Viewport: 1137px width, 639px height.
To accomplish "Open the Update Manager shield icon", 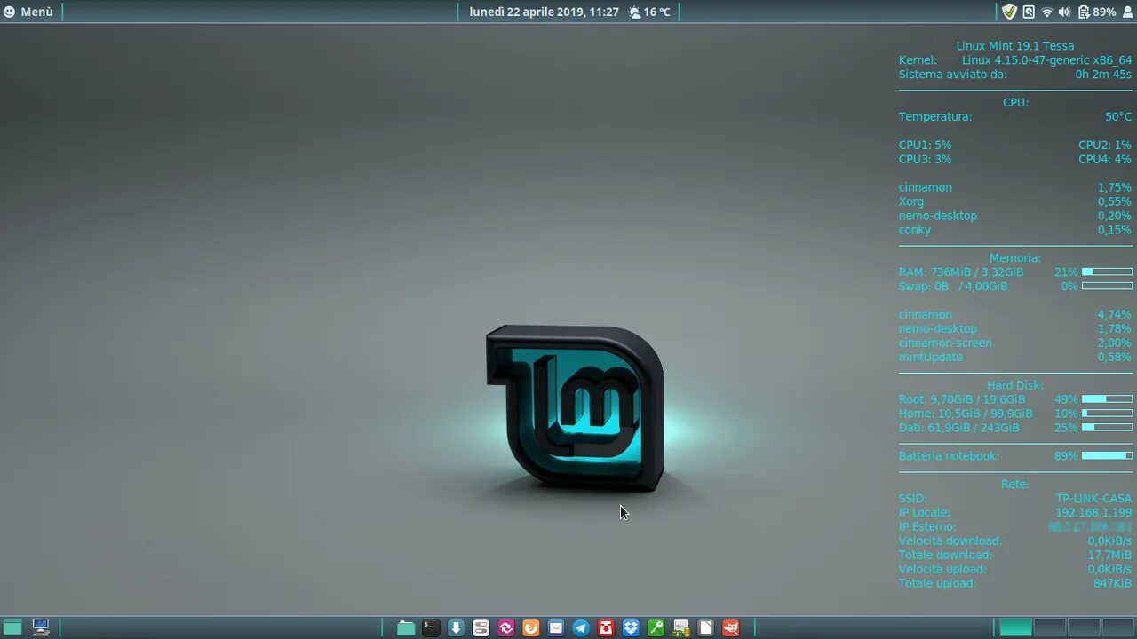I will [1009, 12].
